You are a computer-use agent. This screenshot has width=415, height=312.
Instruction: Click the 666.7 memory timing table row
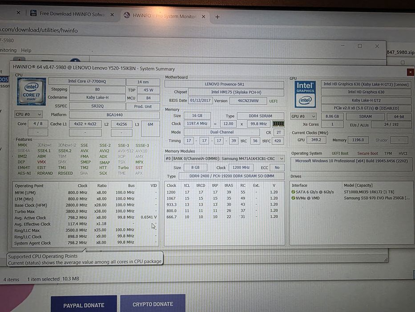click(224, 217)
